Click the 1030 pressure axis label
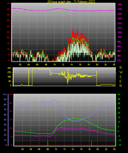Viewport: 128px width, 153px height. click(119, 9)
